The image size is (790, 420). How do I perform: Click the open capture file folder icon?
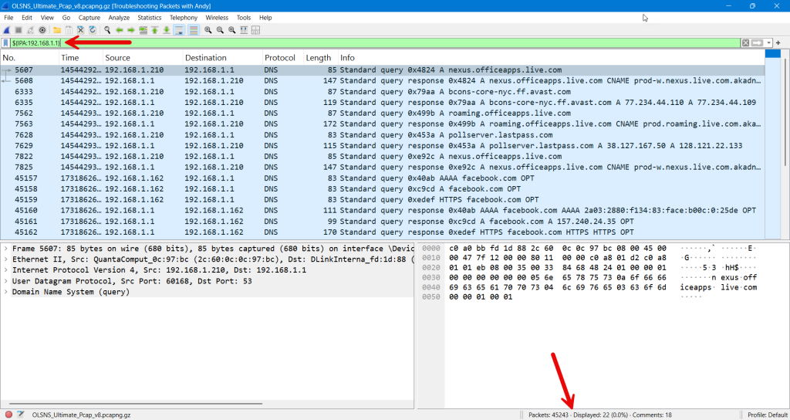[x=57, y=30]
